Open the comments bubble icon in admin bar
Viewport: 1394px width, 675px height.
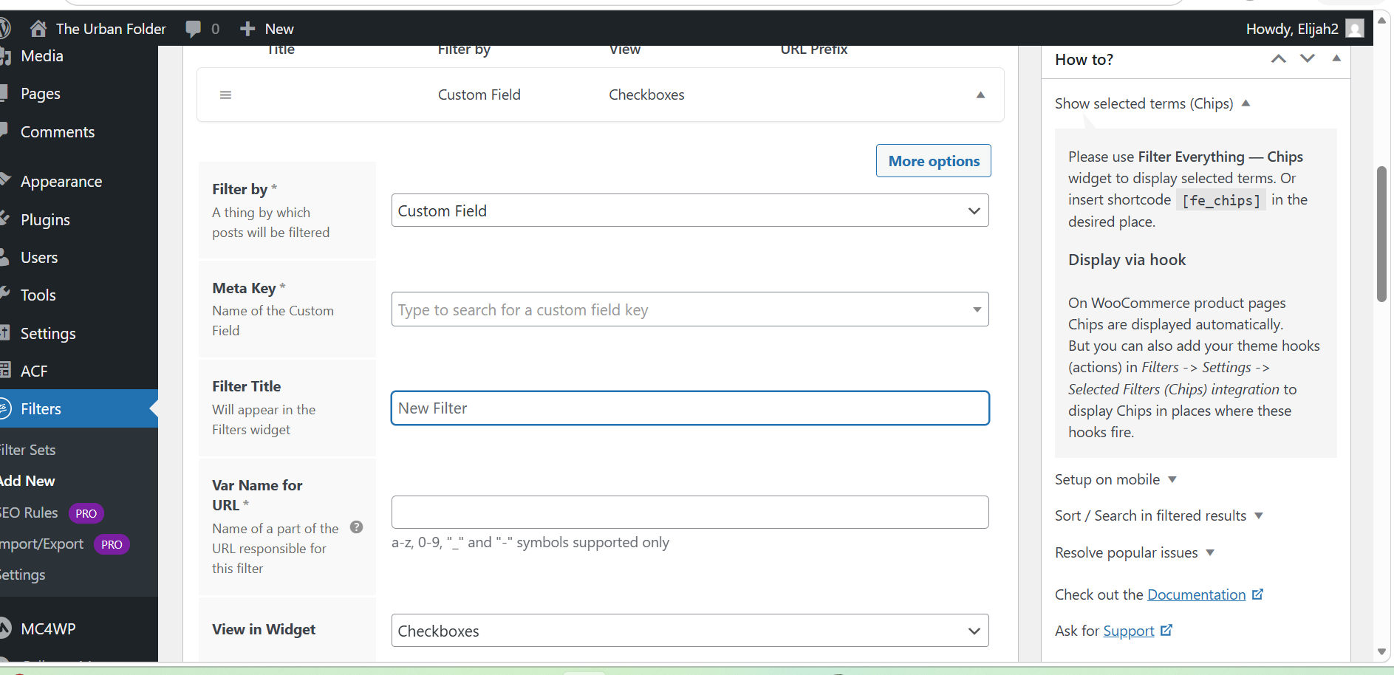(x=194, y=29)
